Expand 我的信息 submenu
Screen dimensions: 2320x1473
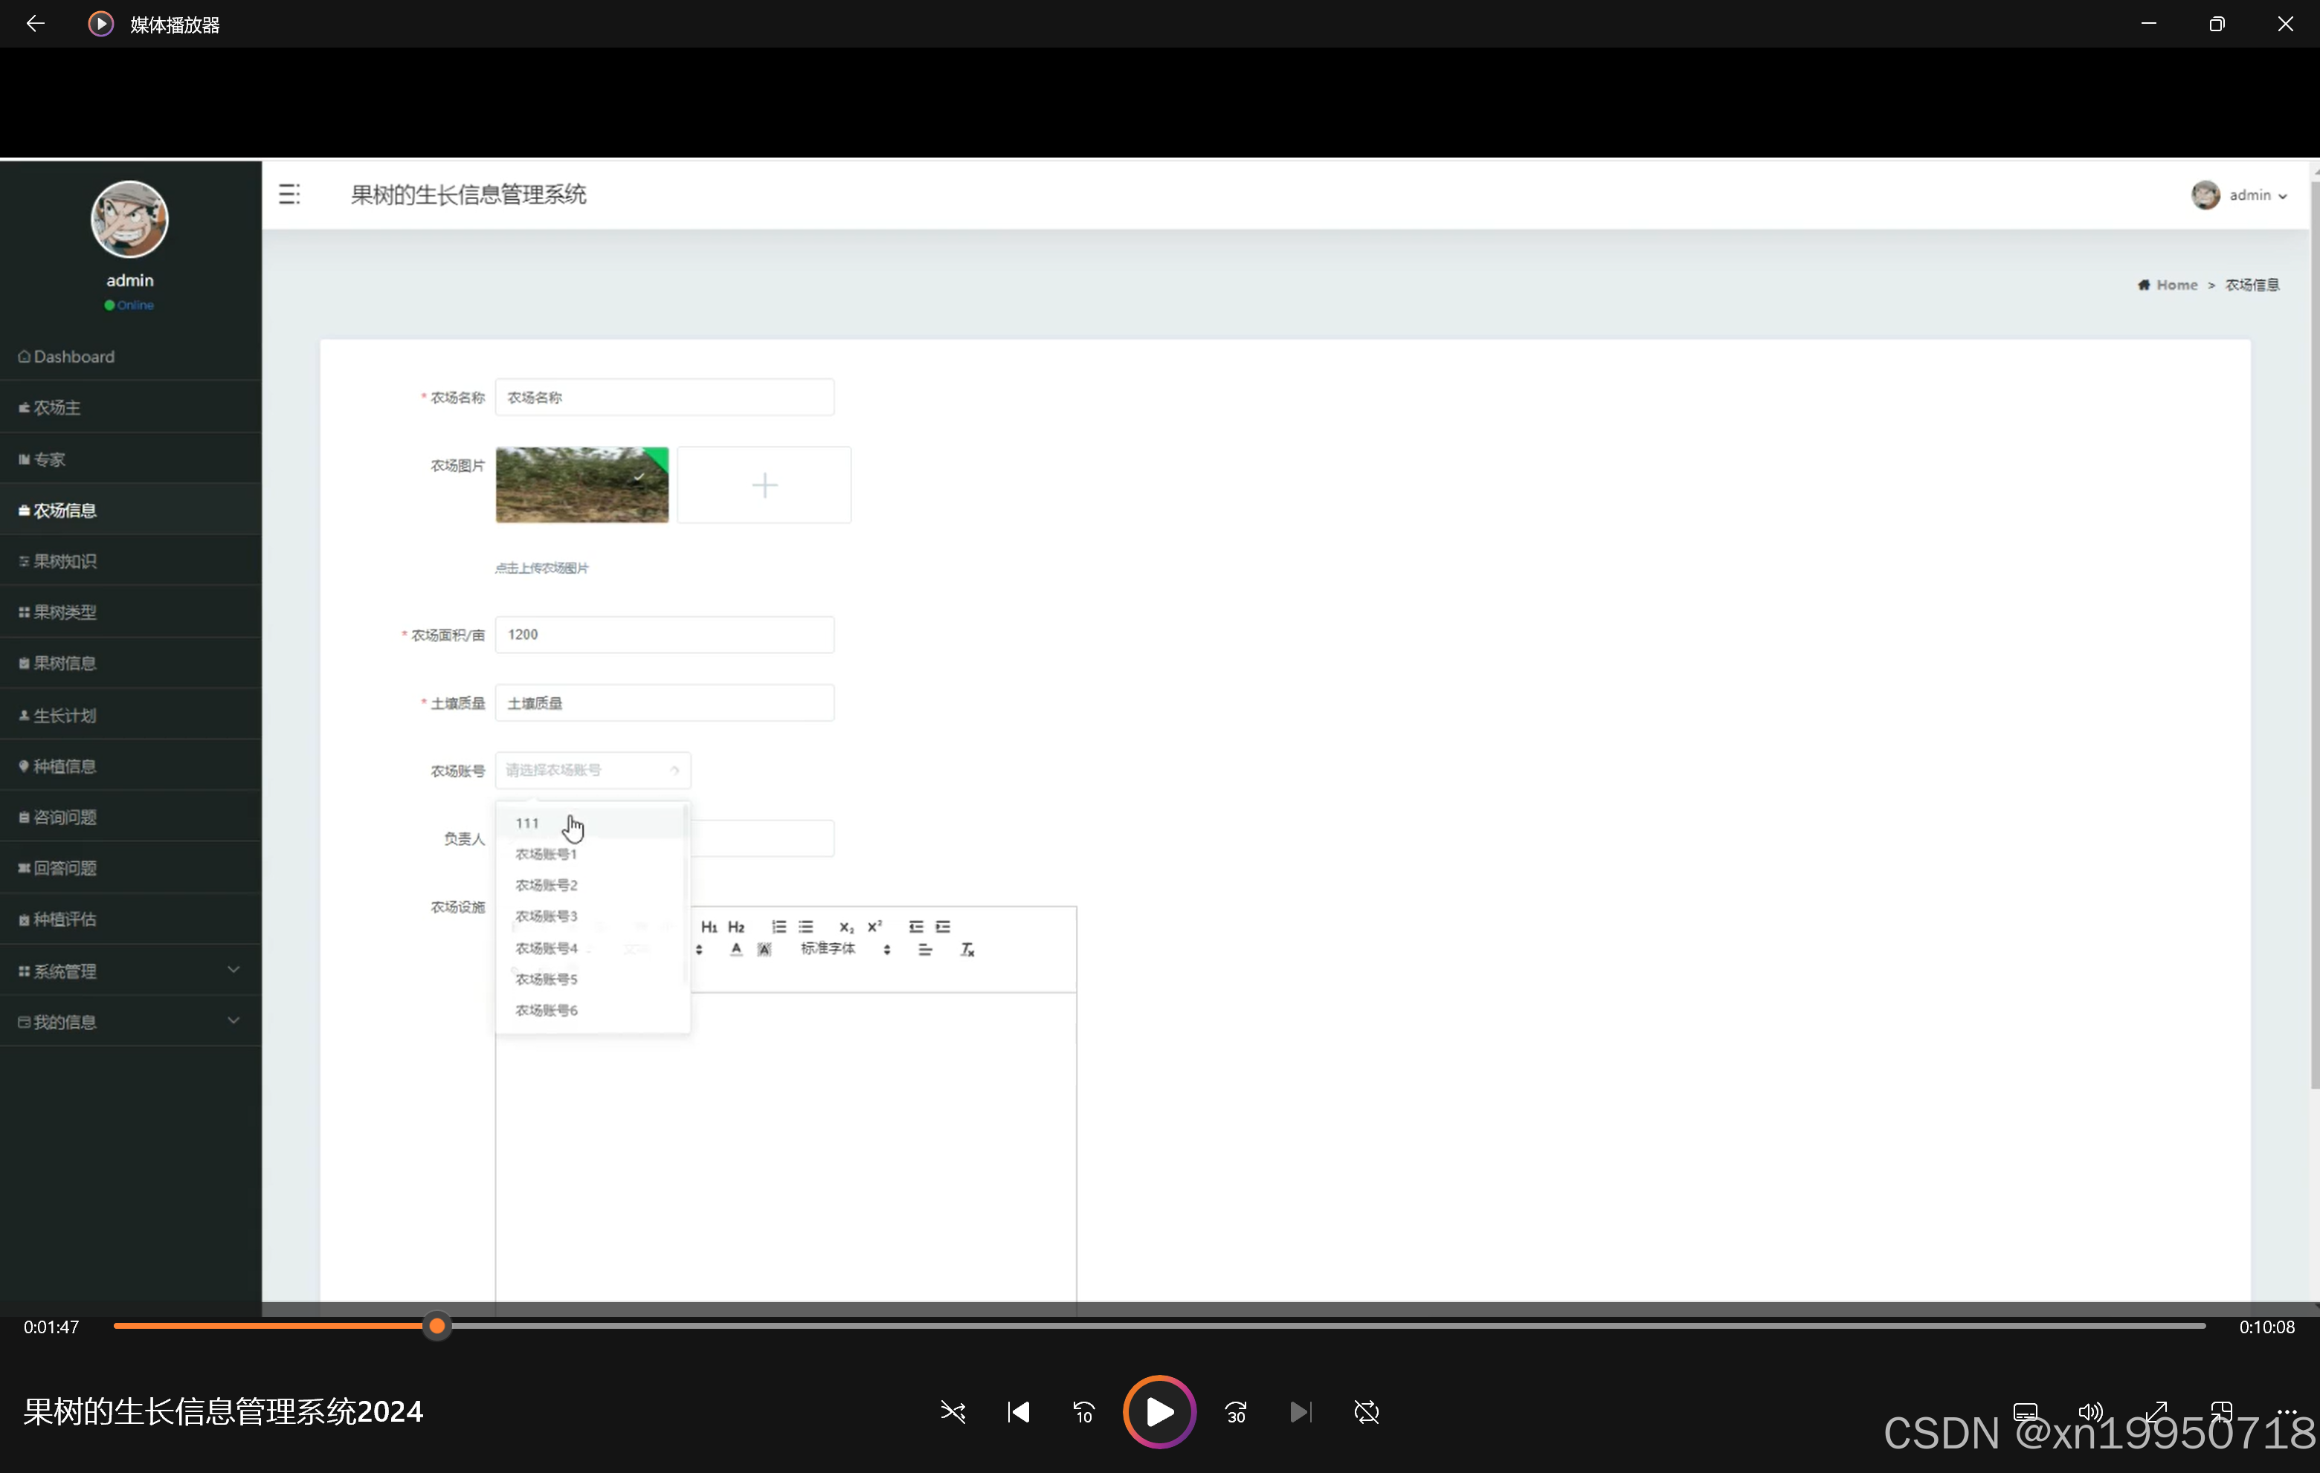coord(130,1023)
